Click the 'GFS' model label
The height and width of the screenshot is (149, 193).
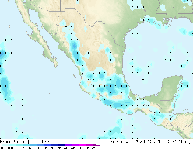point(46,142)
